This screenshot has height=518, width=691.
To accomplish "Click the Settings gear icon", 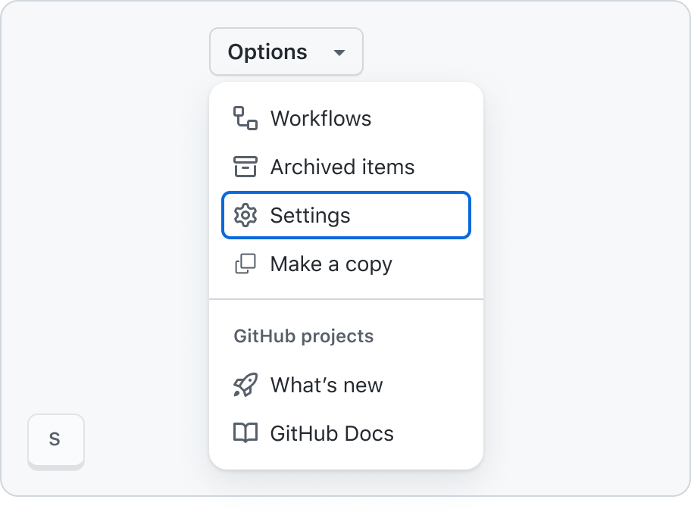I will pyautogui.click(x=245, y=215).
